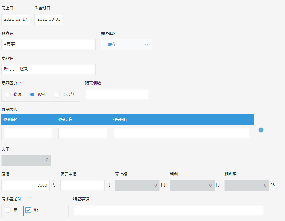Click the 入金期日 date field
The image size is (285, 221).
(x=49, y=19)
